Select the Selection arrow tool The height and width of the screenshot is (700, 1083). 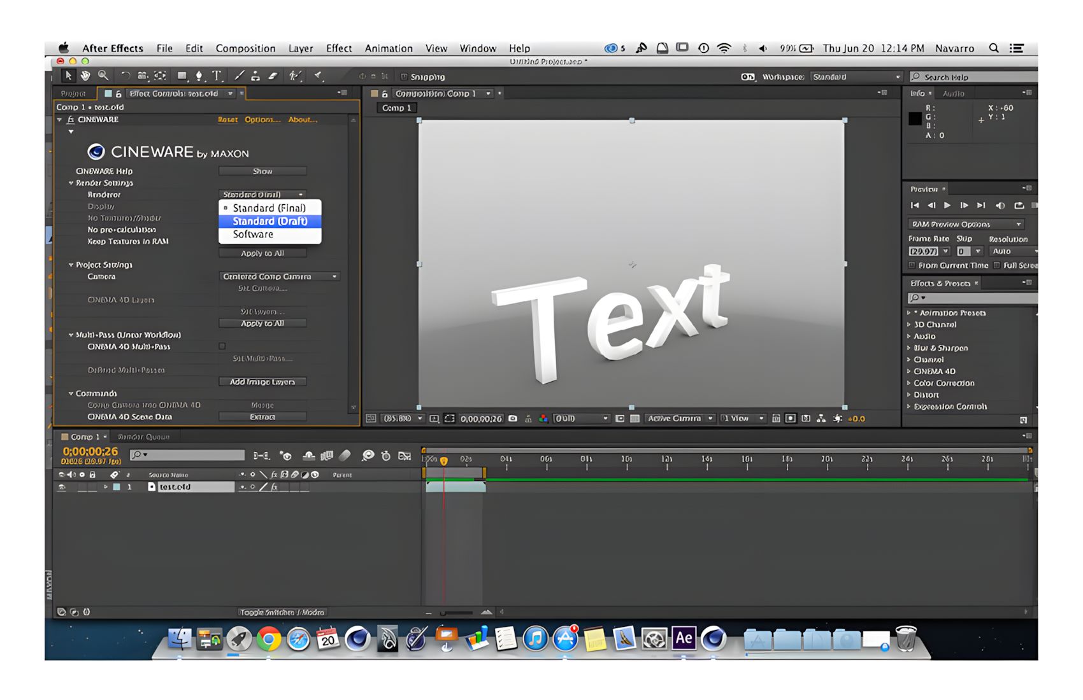(68, 76)
